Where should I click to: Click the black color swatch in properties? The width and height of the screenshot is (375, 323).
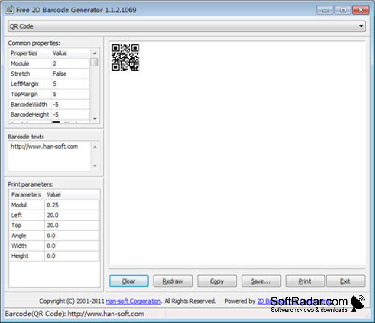[56, 122]
